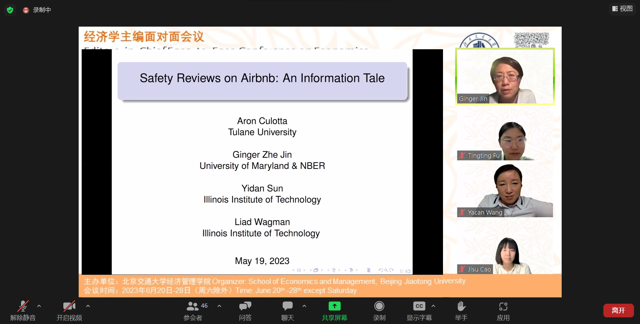The image size is (640, 324).
Task: Click author name 'Liad Wagman'
Action: (x=262, y=222)
